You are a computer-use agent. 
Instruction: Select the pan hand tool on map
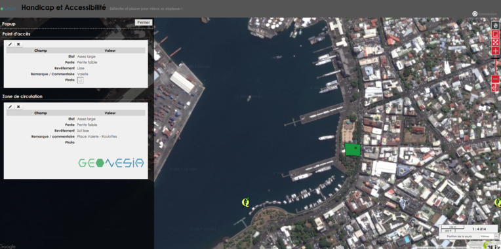[495, 25]
